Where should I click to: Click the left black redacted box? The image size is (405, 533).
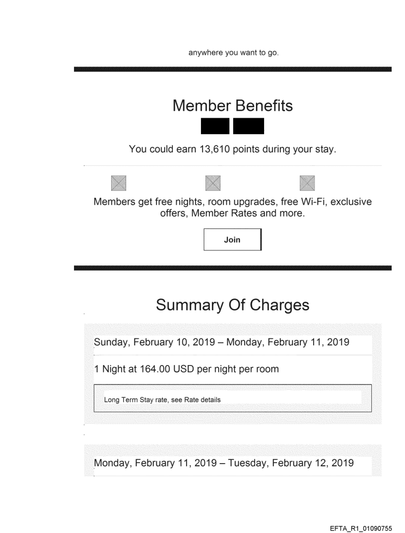coord(215,126)
